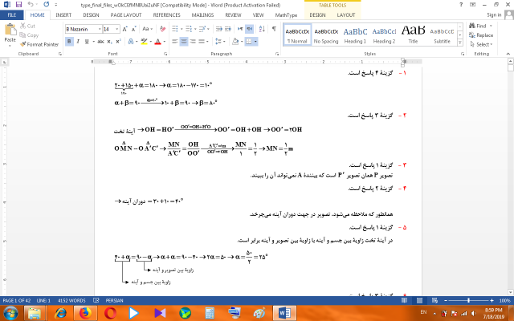Click the vertical scrollbar down arrow
Image resolution: width=514 pixels, height=321 pixels.
511,292
